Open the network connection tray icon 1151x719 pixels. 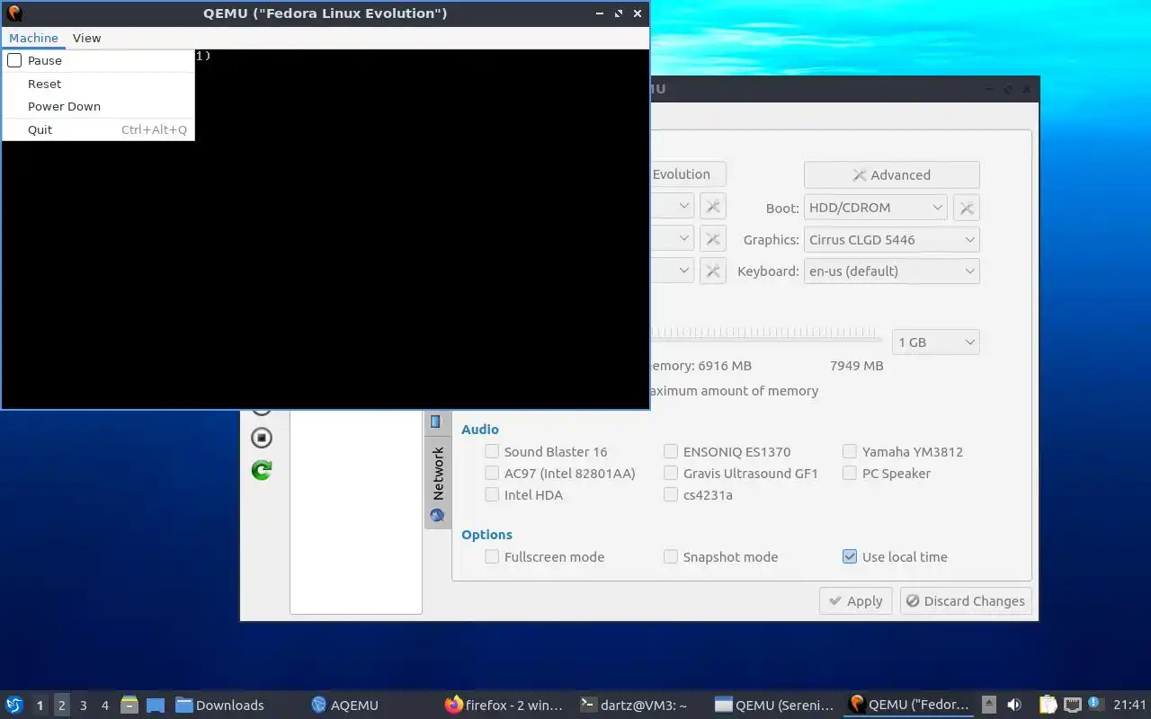point(1072,706)
